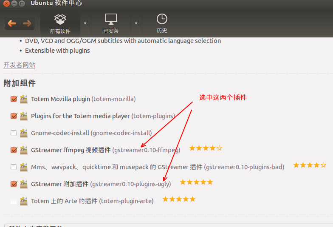Click the Plugins for the Totem media player label
Viewport: 333px width, 227px height.
81,116
